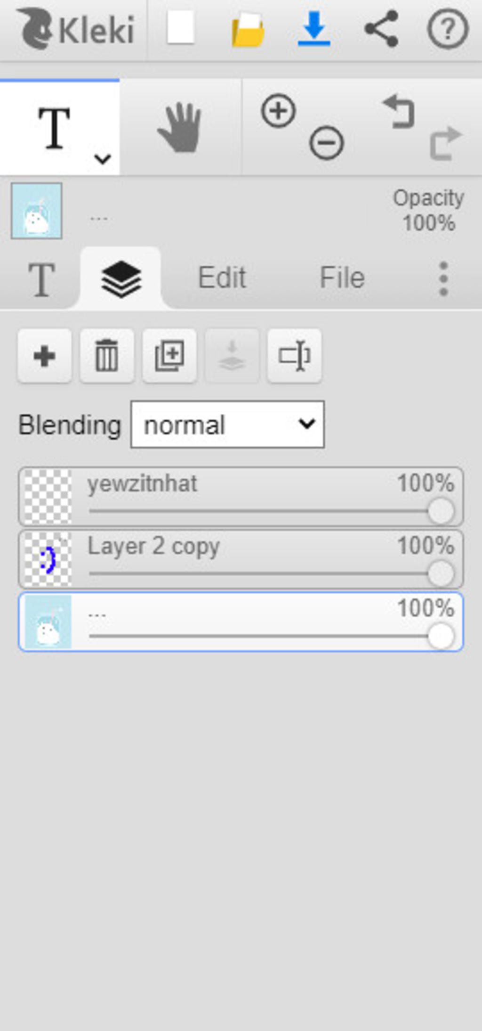Delete layer with trash button

(107, 356)
